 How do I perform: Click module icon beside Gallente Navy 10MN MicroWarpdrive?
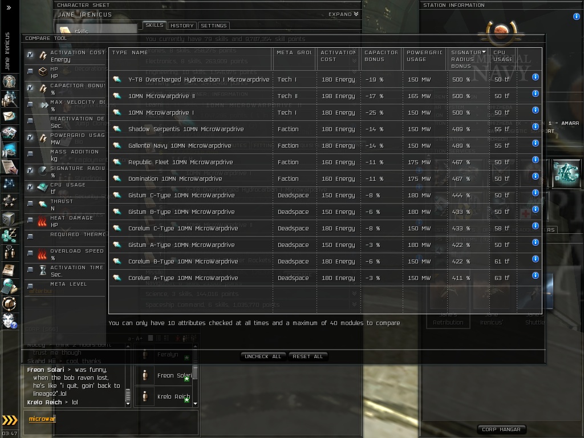click(x=117, y=145)
